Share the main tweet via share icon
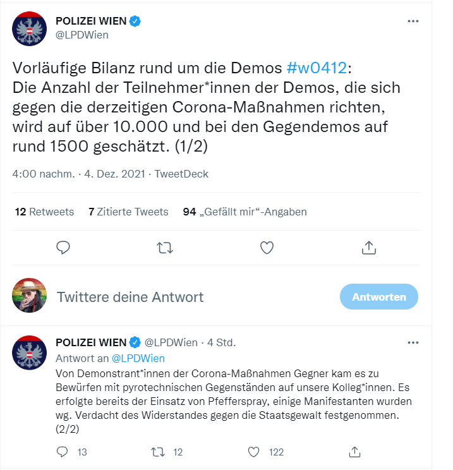Viewport: 453px width, 470px height. 369,248
